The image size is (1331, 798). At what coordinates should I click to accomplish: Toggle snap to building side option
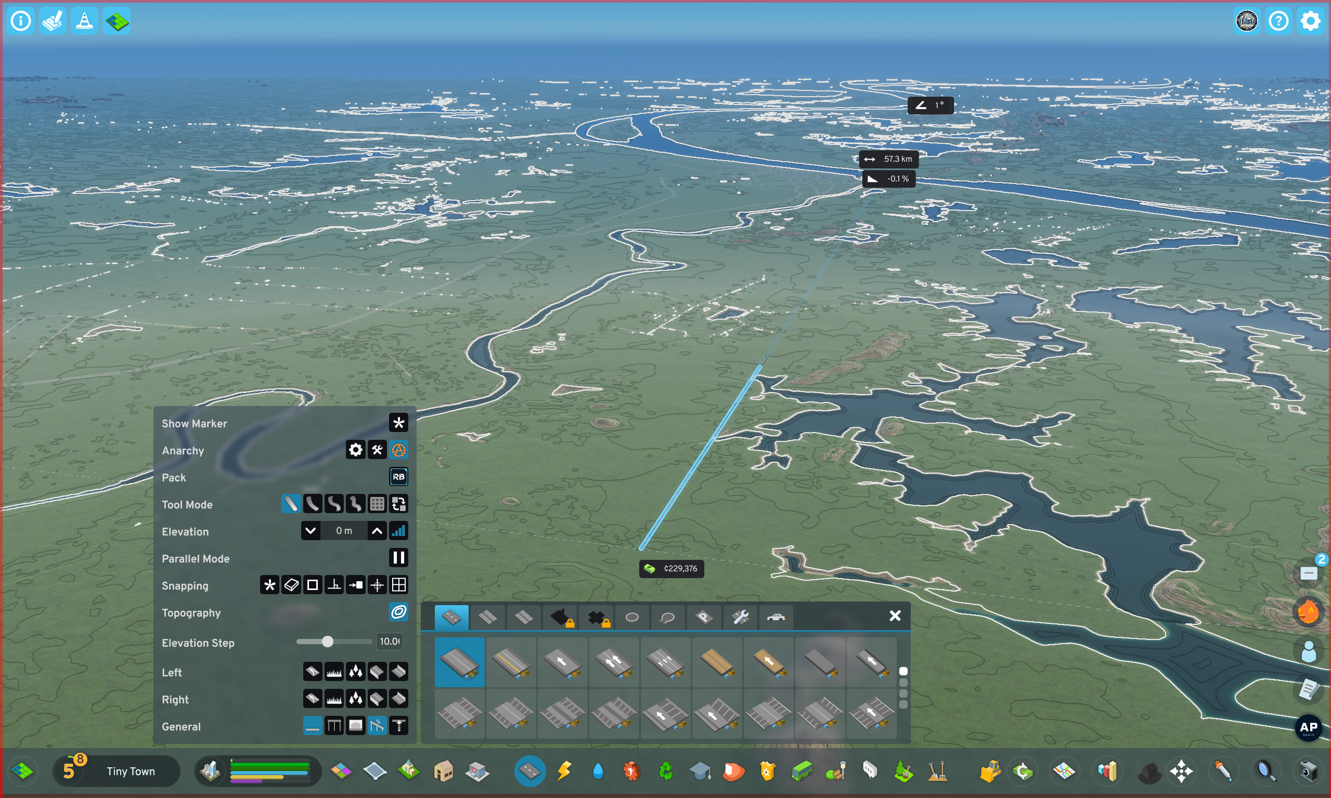click(x=355, y=584)
